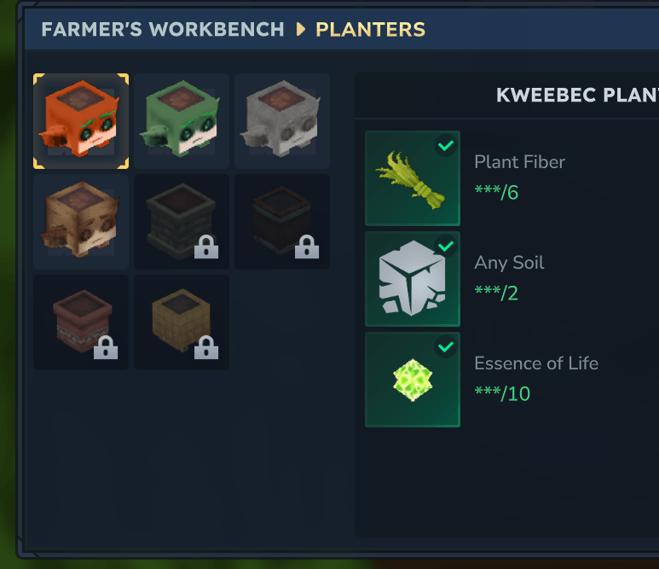The width and height of the screenshot is (659, 569).
Task: Click the Any Soil ingredient slot
Action: point(413,279)
